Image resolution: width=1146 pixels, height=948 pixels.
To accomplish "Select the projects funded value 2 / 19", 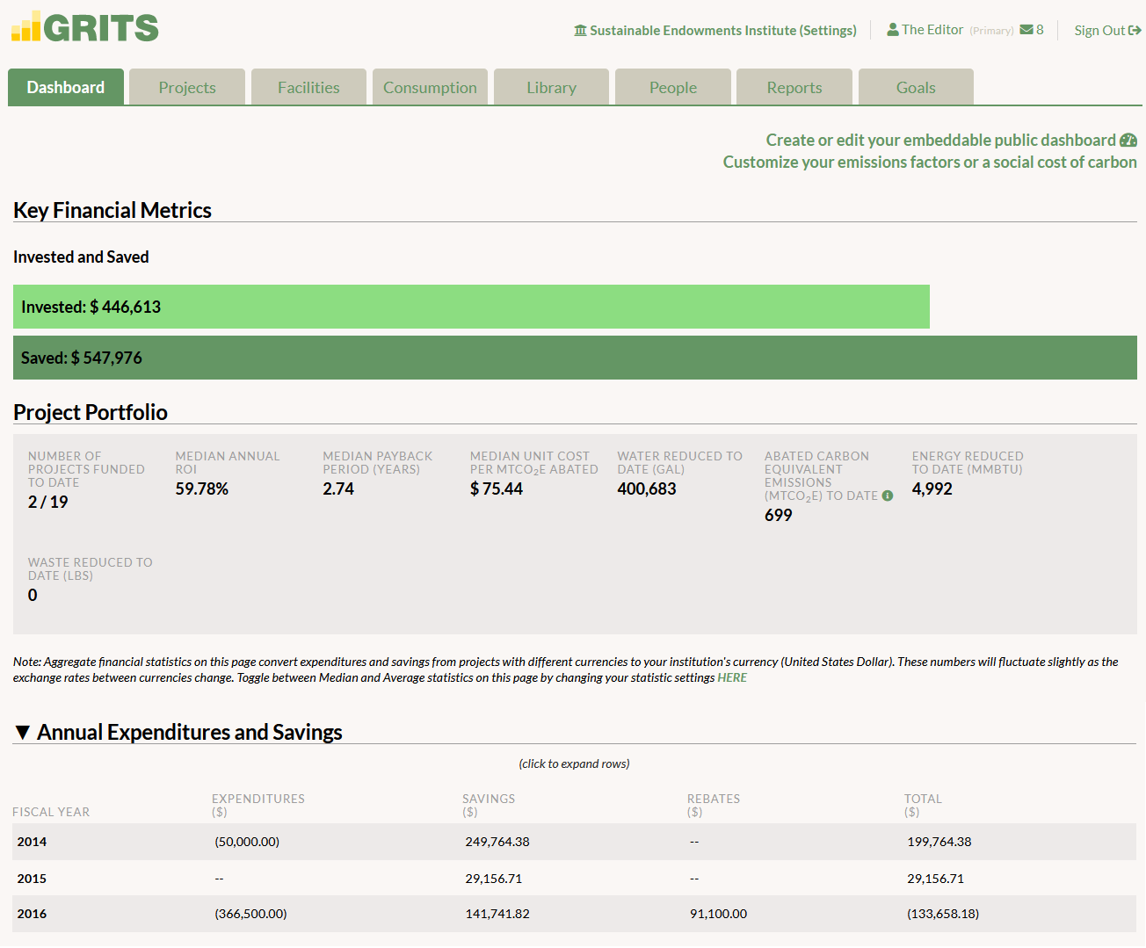I will 48,502.
